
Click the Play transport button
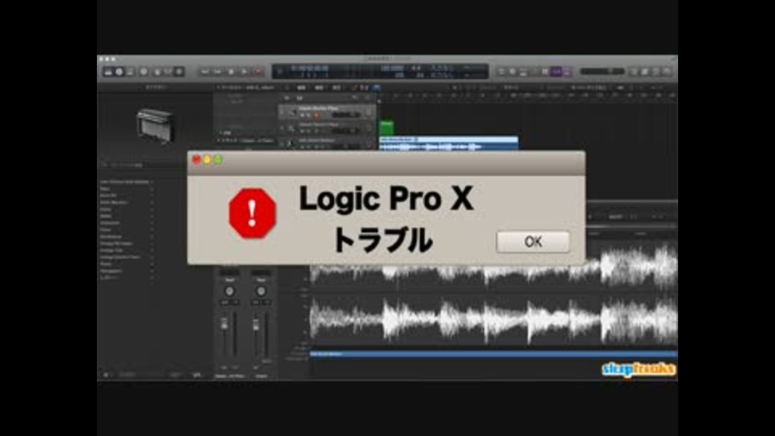click(x=245, y=72)
